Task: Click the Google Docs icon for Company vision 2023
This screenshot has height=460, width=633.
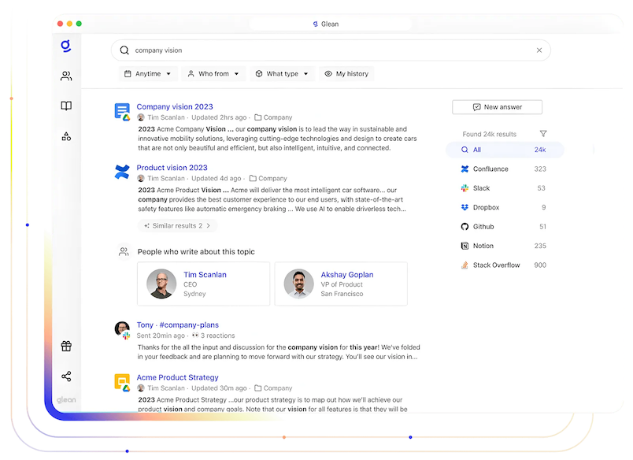Action: 122,112
